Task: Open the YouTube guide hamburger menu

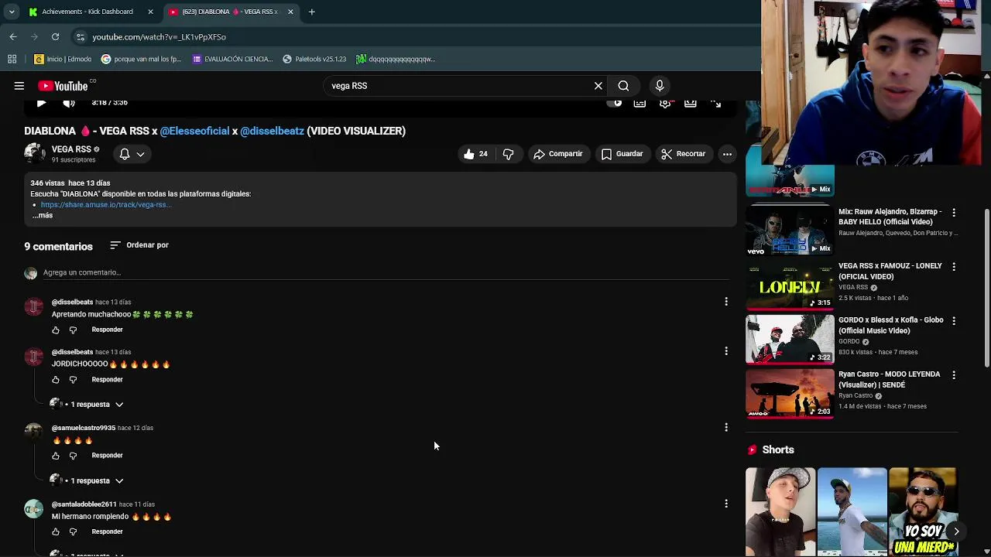Action: coord(19,86)
